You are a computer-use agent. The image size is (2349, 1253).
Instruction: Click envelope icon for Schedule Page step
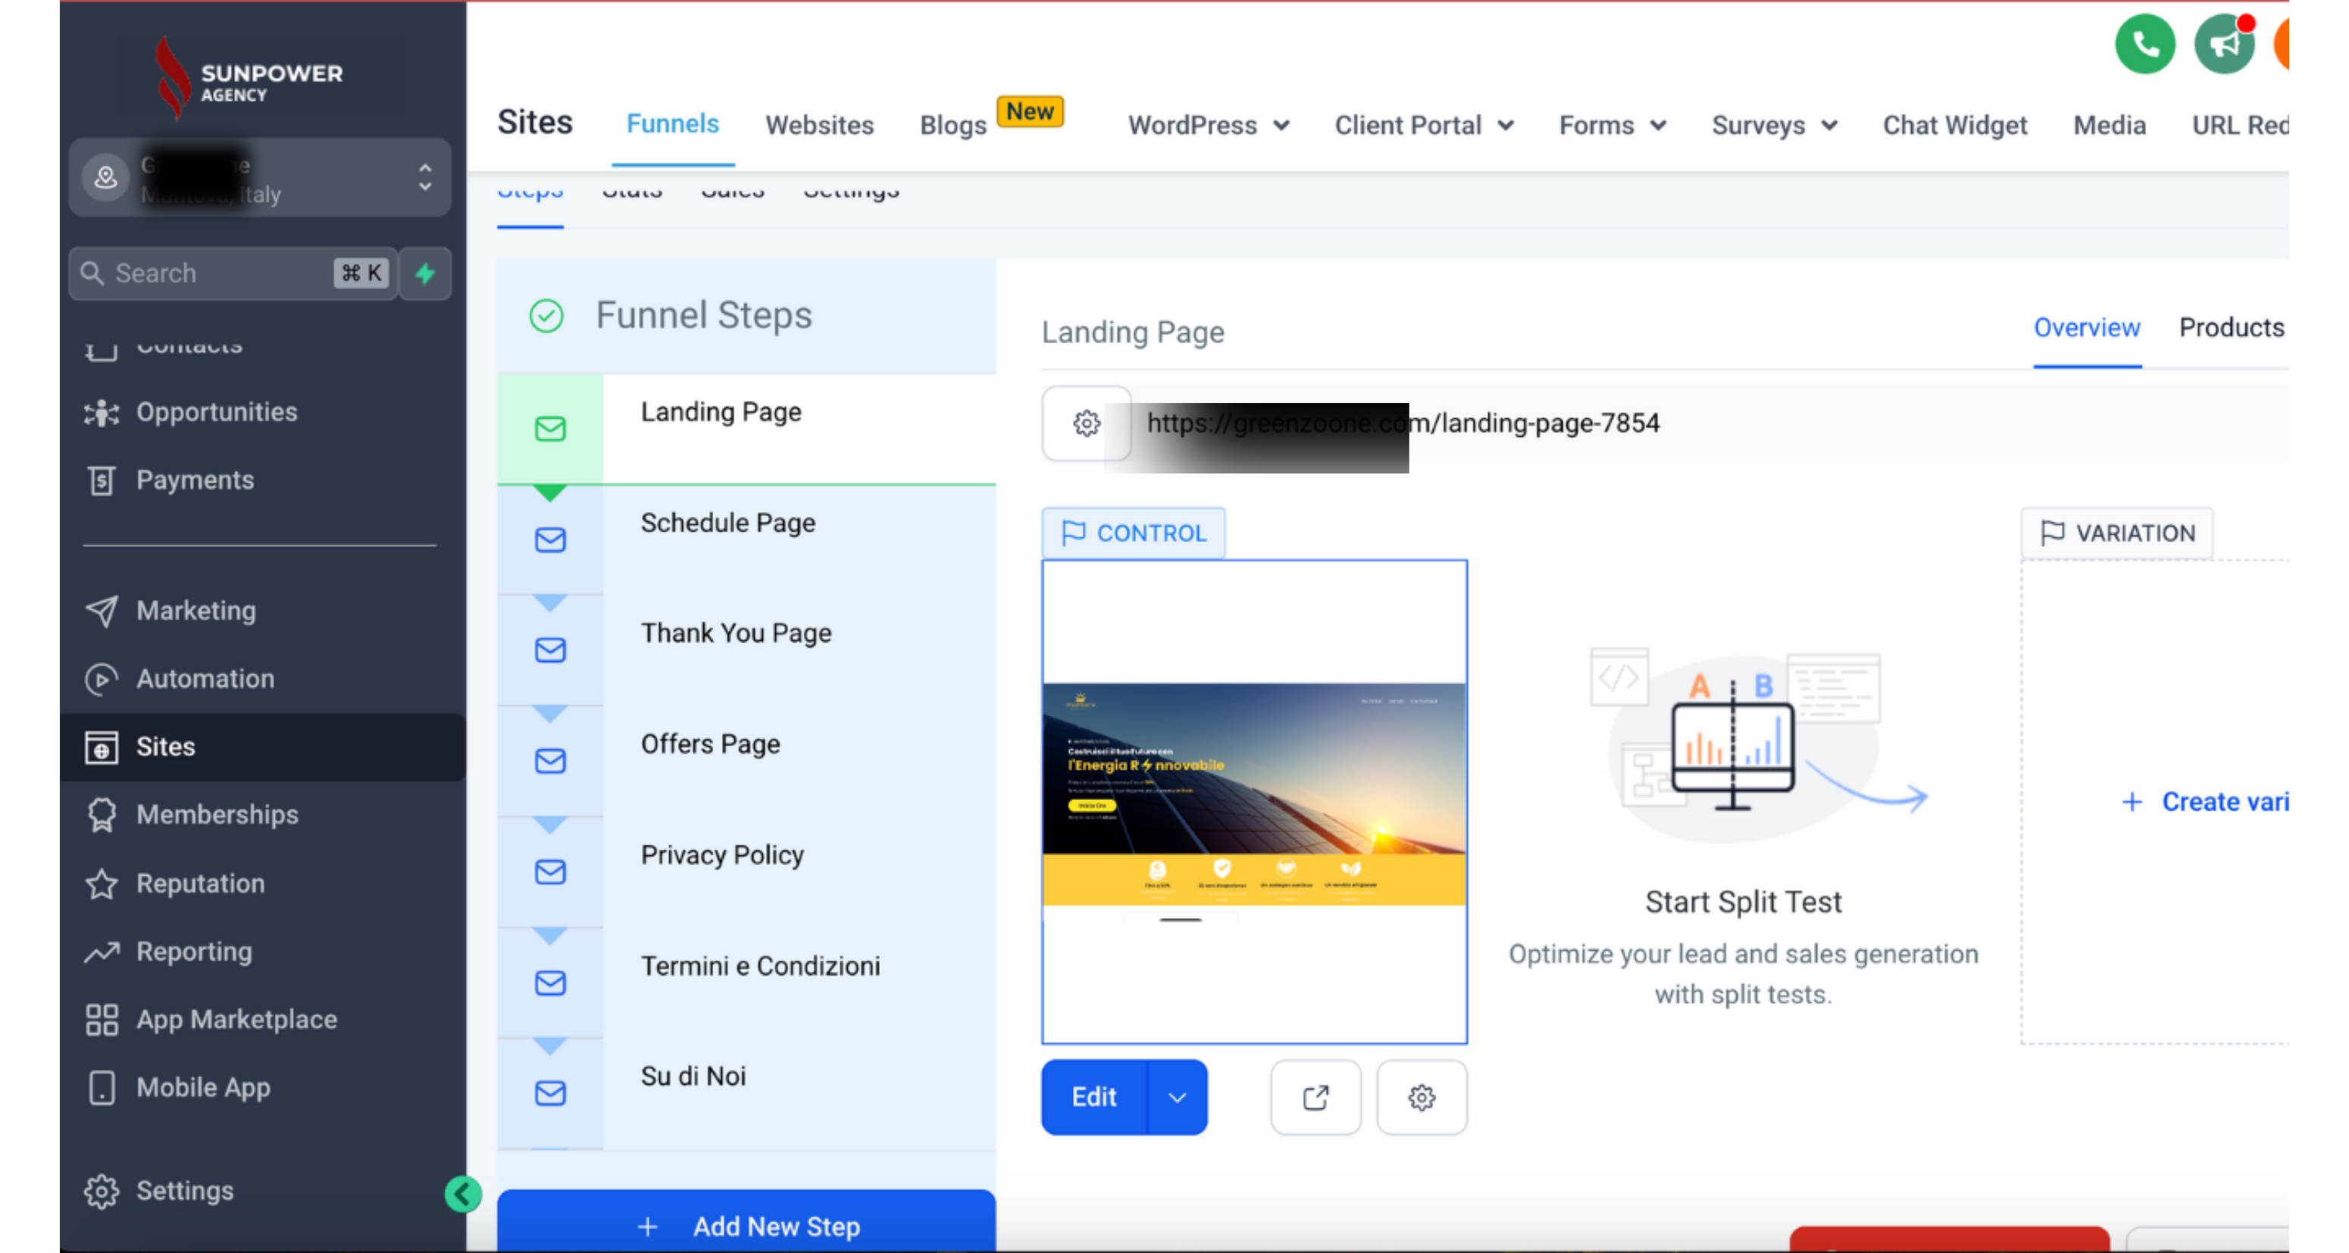tap(550, 540)
